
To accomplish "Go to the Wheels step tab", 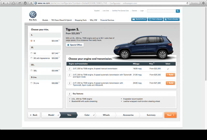I will click(x=106, y=115).
